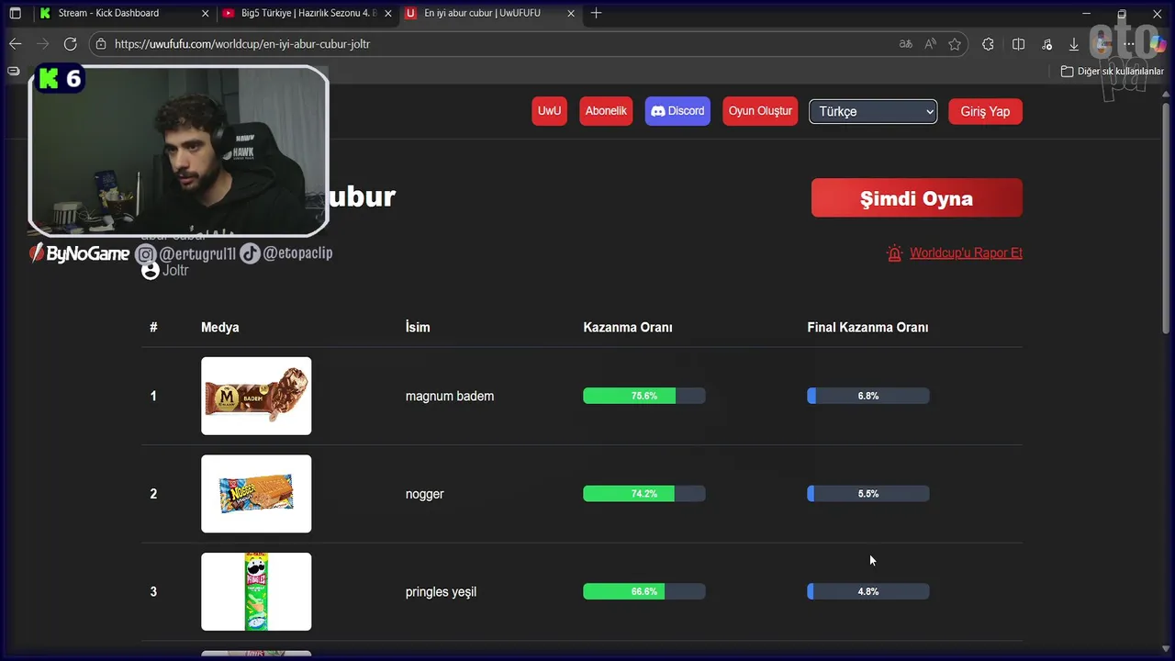This screenshot has width=1175, height=661.
Task: Open the Discord link button
Action: [677, 111]
